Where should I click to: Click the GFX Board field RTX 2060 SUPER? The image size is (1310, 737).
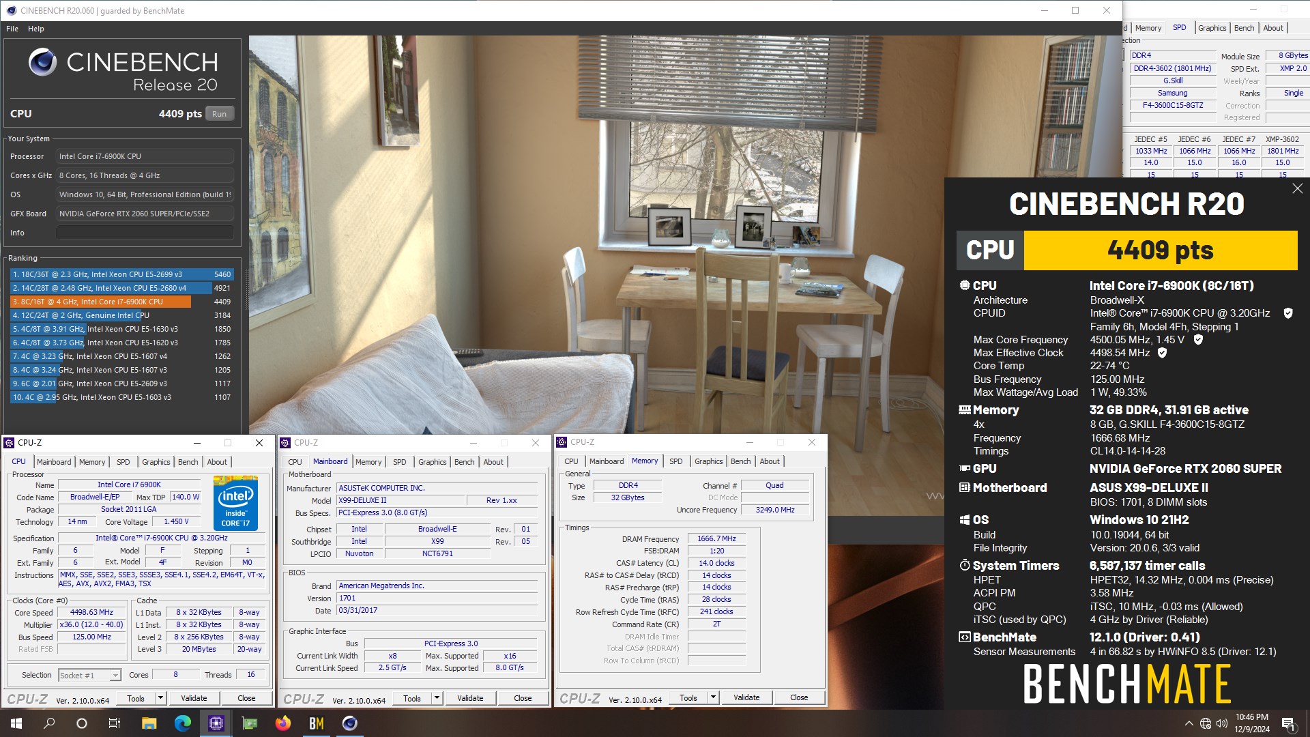(145, 214)
